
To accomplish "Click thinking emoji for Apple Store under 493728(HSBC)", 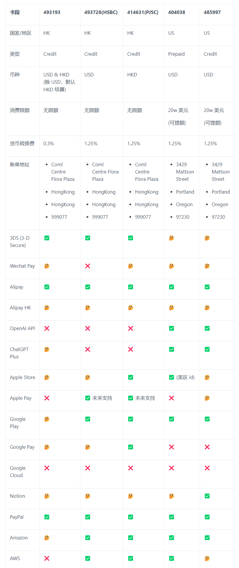I will tap(88, 377).
